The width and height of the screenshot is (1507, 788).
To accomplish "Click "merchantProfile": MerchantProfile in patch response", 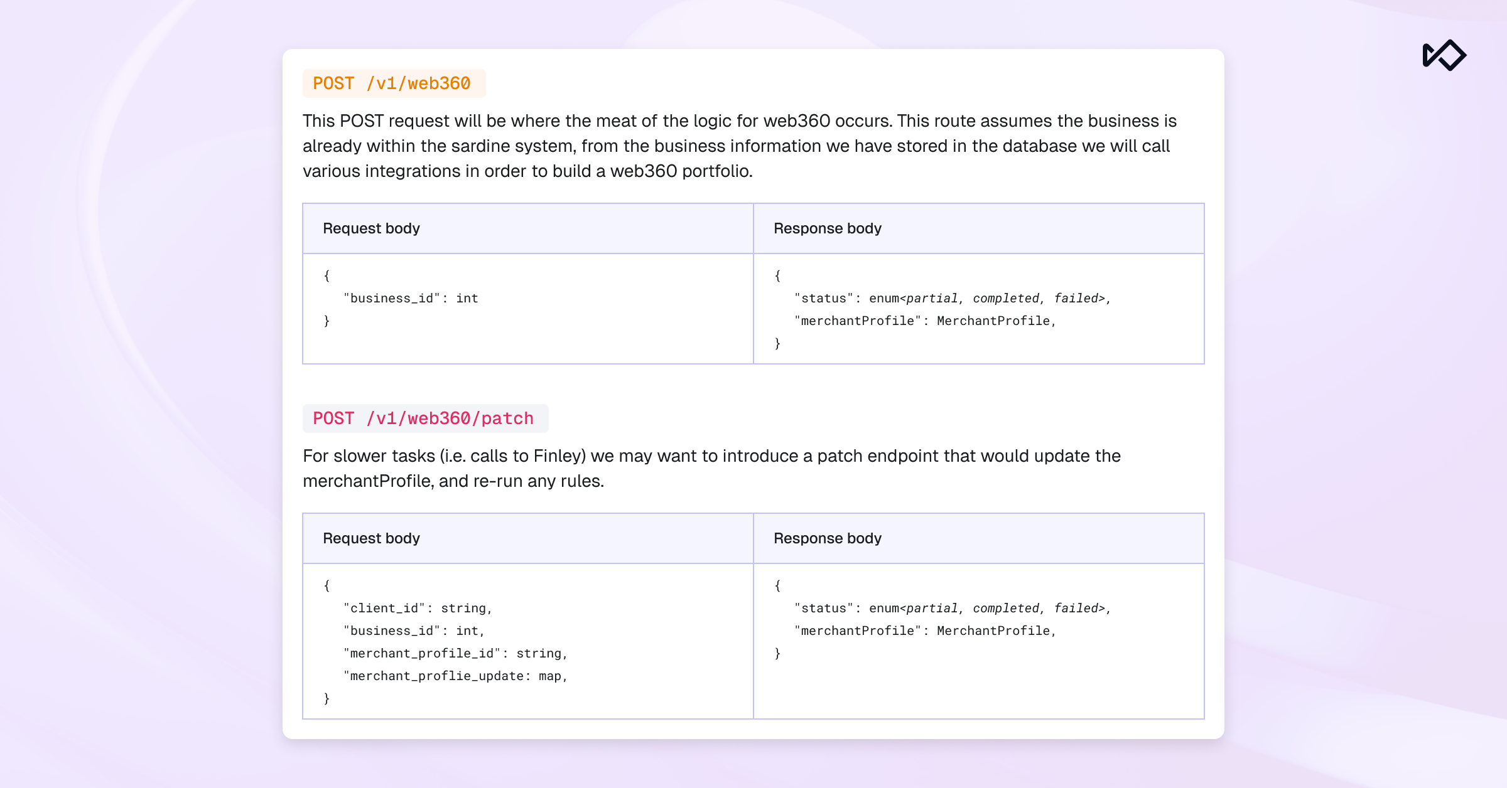I will point(925,631).
